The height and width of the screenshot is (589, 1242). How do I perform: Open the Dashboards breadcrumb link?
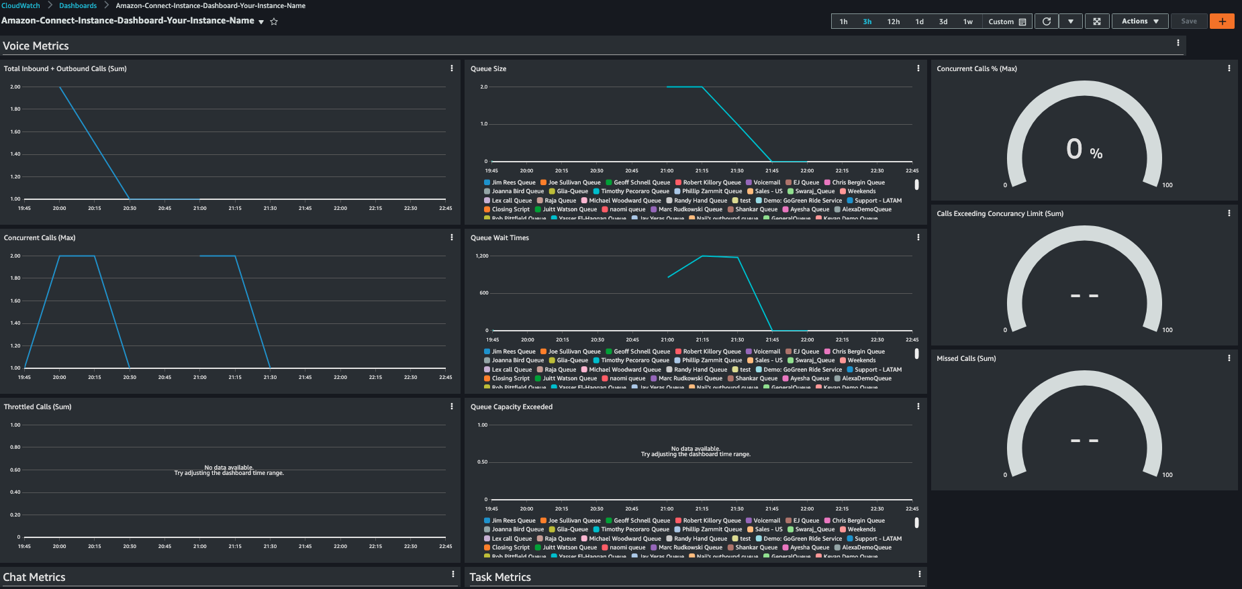pyautogui.click(x=78, y=5)
